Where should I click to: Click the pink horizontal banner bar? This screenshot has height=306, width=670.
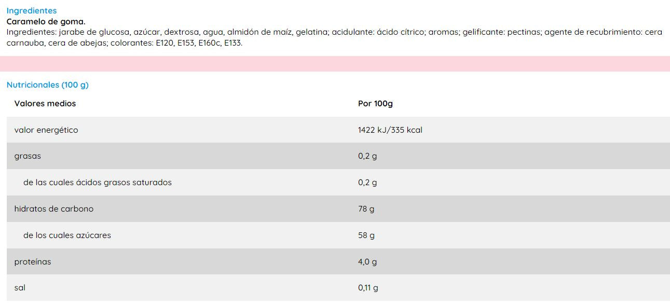tap(335, 64)
